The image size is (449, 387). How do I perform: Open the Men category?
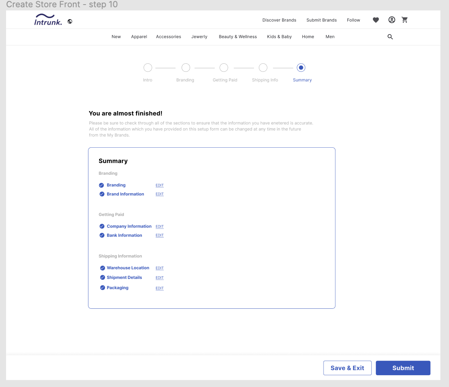click(330, 37)
